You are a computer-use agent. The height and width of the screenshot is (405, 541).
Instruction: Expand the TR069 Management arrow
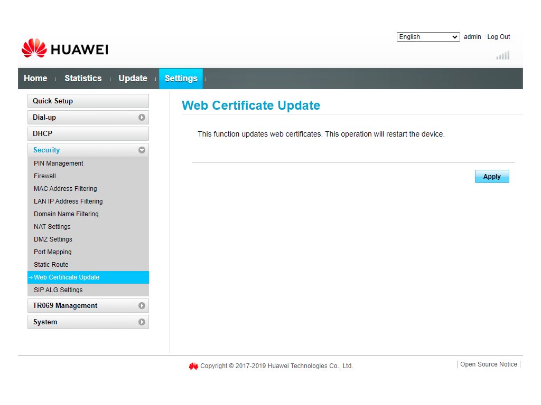(x=142, y=306)
